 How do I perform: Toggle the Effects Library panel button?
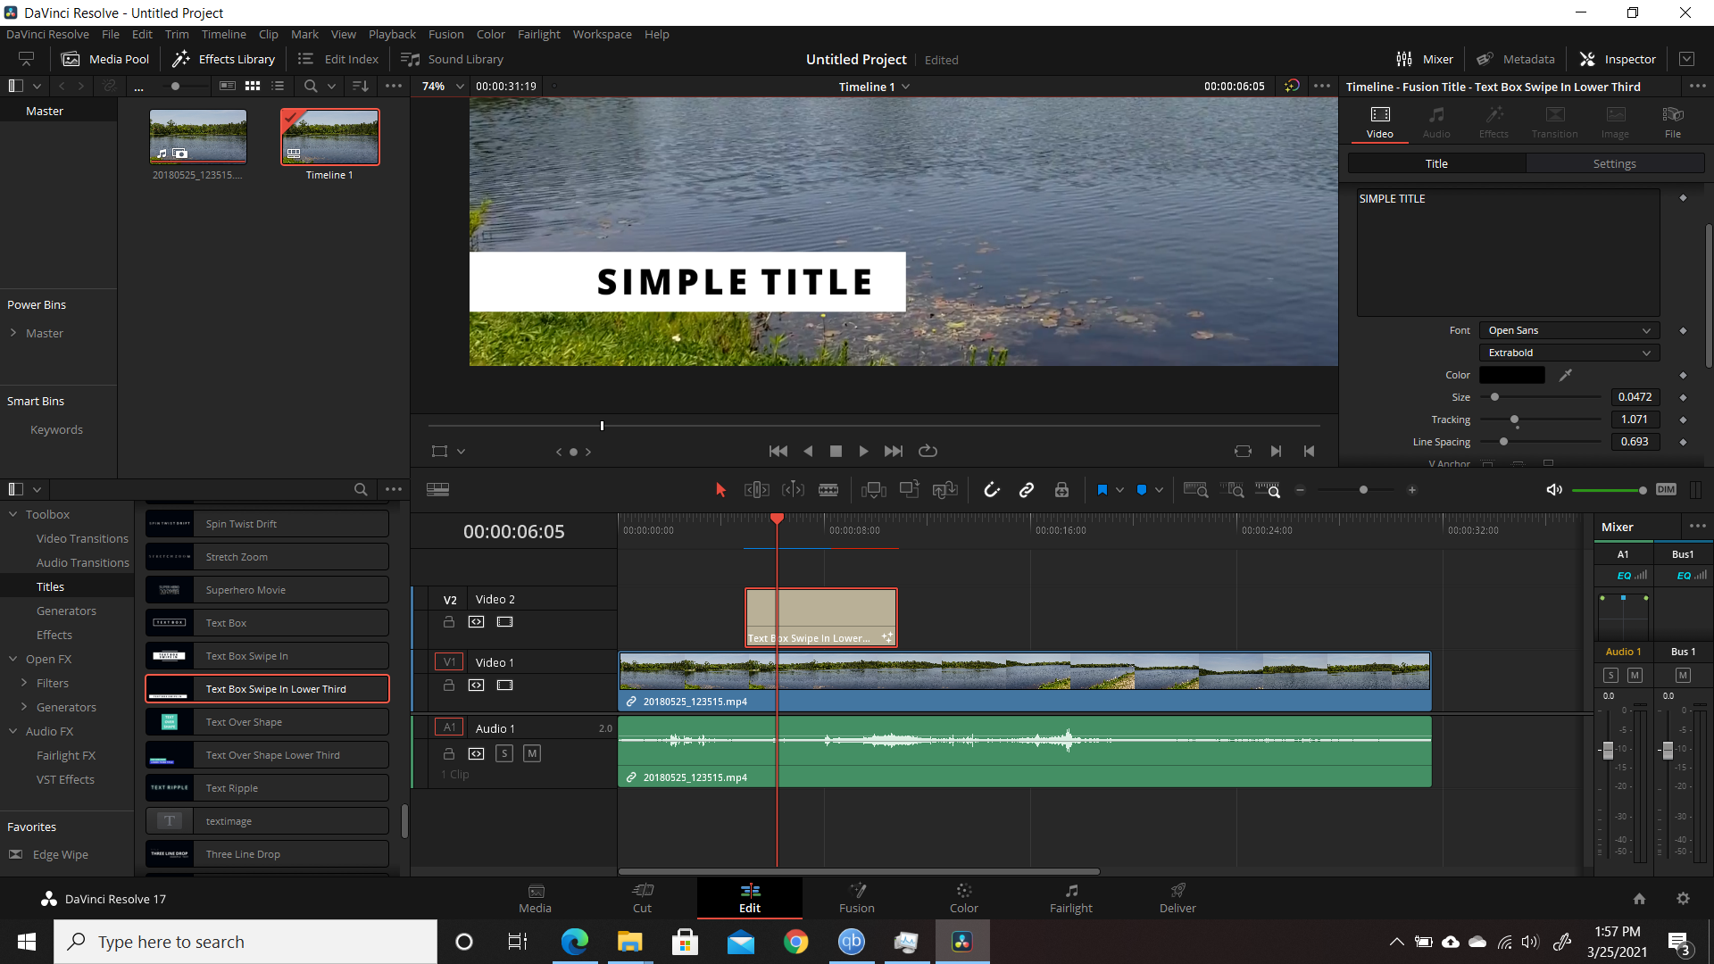pos(224,59)
